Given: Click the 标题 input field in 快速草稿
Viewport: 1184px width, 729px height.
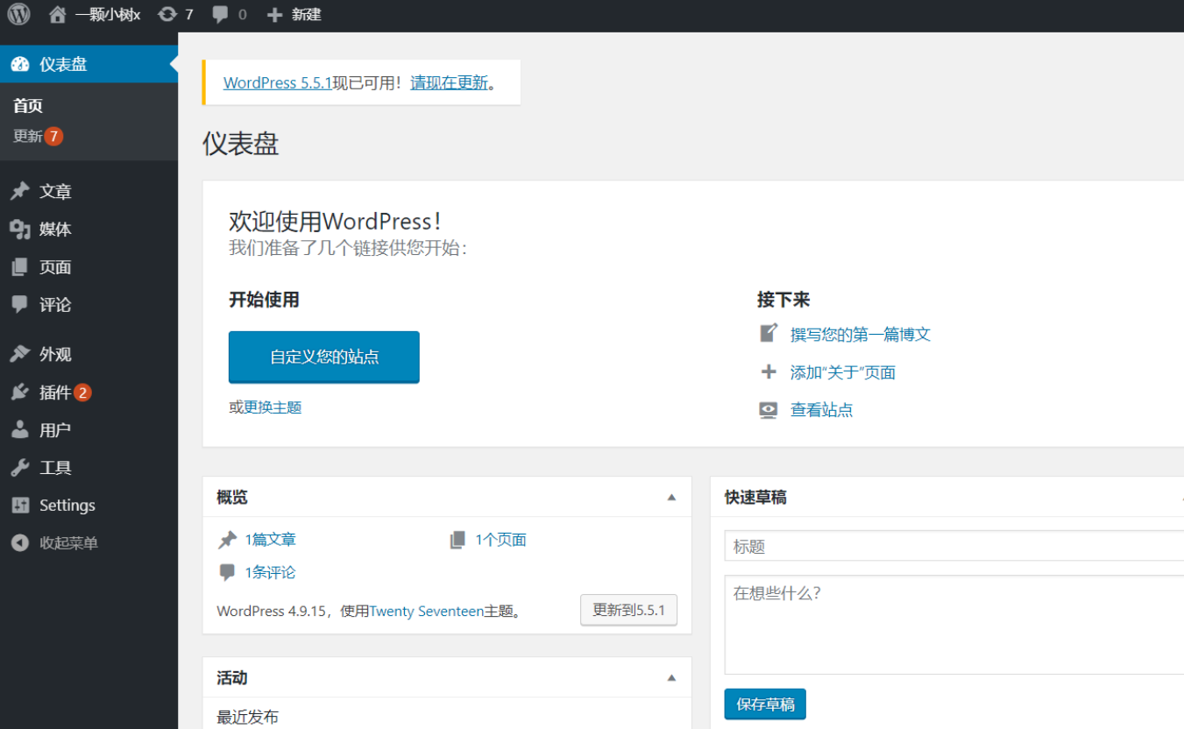Looking at the screenshot, I should click(x=954, y=546).
